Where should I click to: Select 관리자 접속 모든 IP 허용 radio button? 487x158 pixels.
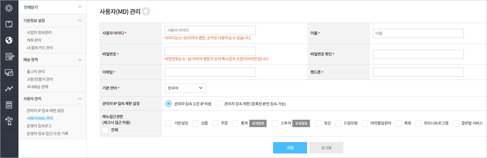click(169, 104)
